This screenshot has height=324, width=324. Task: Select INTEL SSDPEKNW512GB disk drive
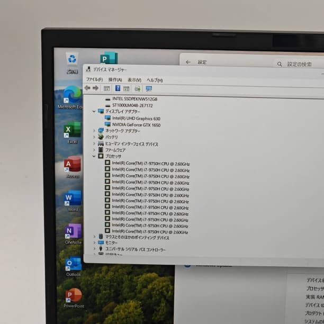pos(134,99)
